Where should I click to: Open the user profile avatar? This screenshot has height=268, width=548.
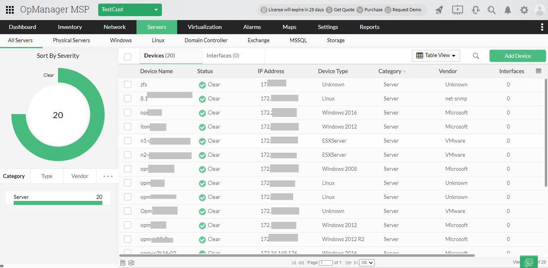pyautogui.click(x=540, y=10)
